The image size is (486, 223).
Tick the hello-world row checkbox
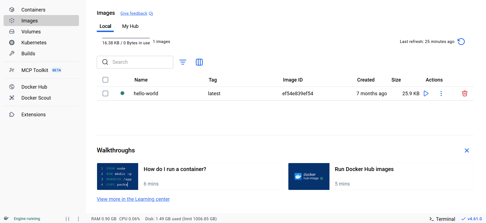tap(105, 93)
